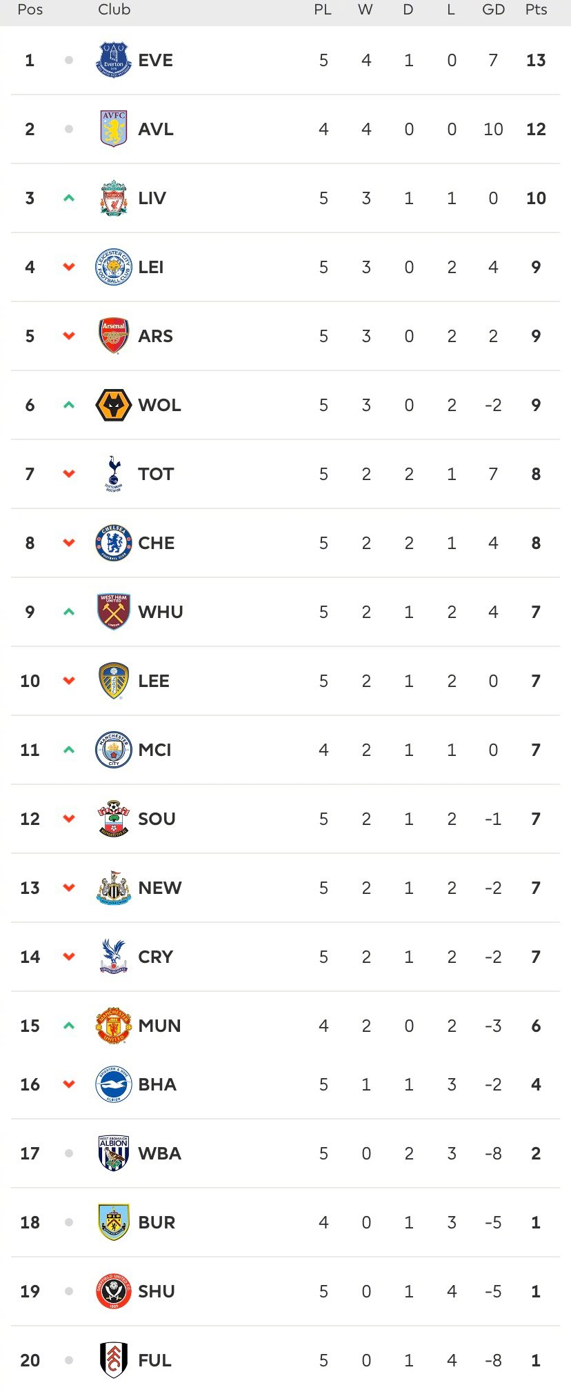571x1394 pixels.
Task: Open the WHU team name link
Action: pos(160,612)
